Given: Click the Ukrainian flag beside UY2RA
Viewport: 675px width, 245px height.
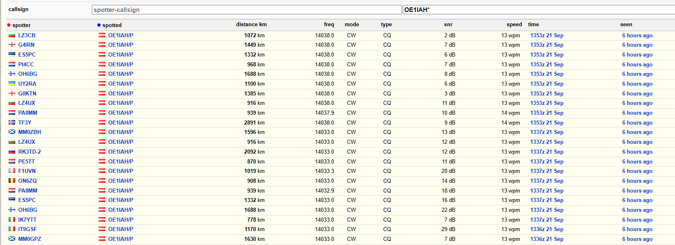Looking at the screenshot, I should pyautogui.click(x=12, y=84).
